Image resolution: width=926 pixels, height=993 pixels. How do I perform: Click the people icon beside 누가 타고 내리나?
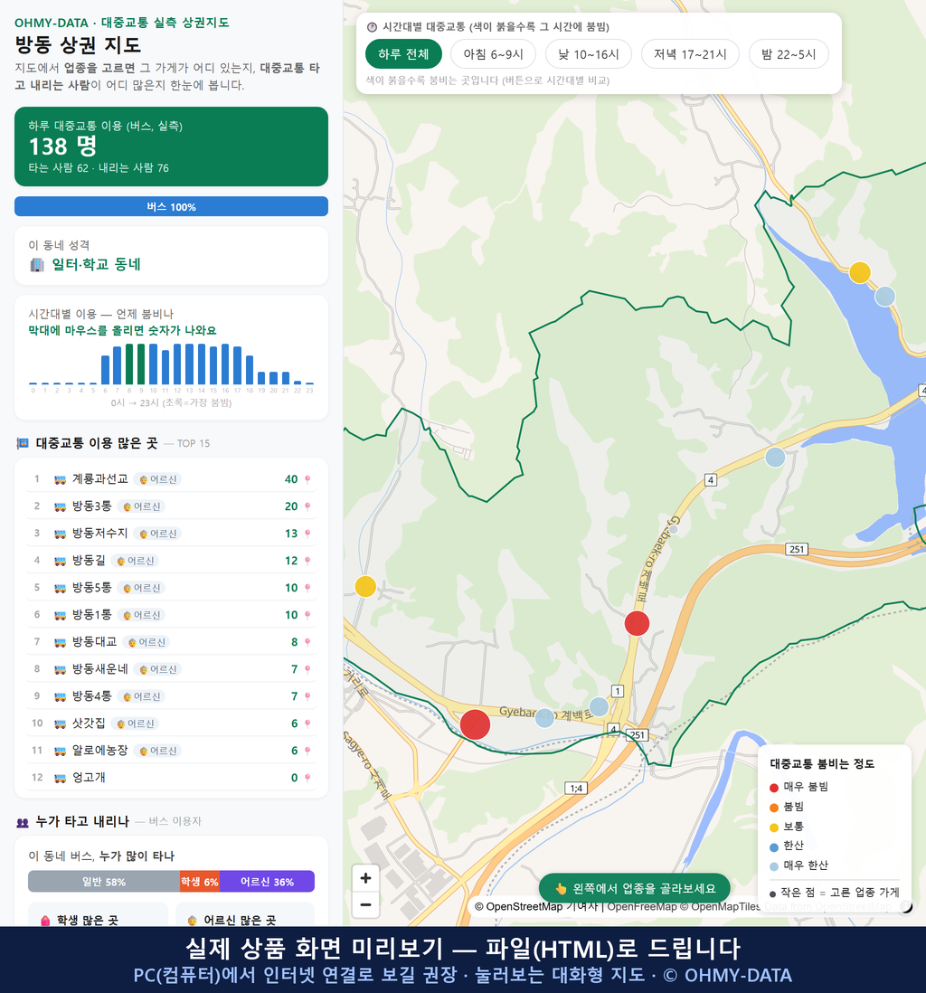(23, 822)
